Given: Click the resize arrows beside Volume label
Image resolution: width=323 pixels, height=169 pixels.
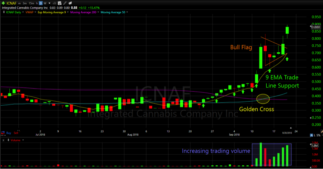Looking at the screenshot, I should click(x=8, y=140).
